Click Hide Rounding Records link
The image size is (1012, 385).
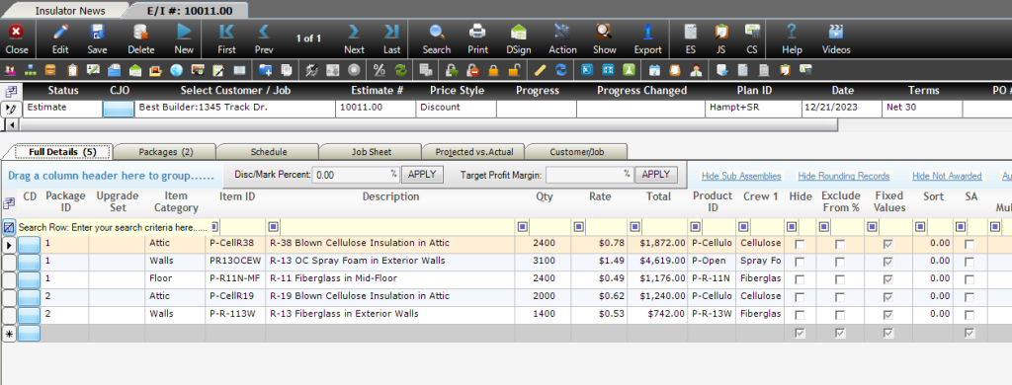click(844, 176)
